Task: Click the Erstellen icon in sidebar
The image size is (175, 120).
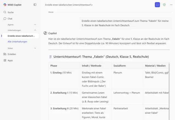Action: point(5,54)
